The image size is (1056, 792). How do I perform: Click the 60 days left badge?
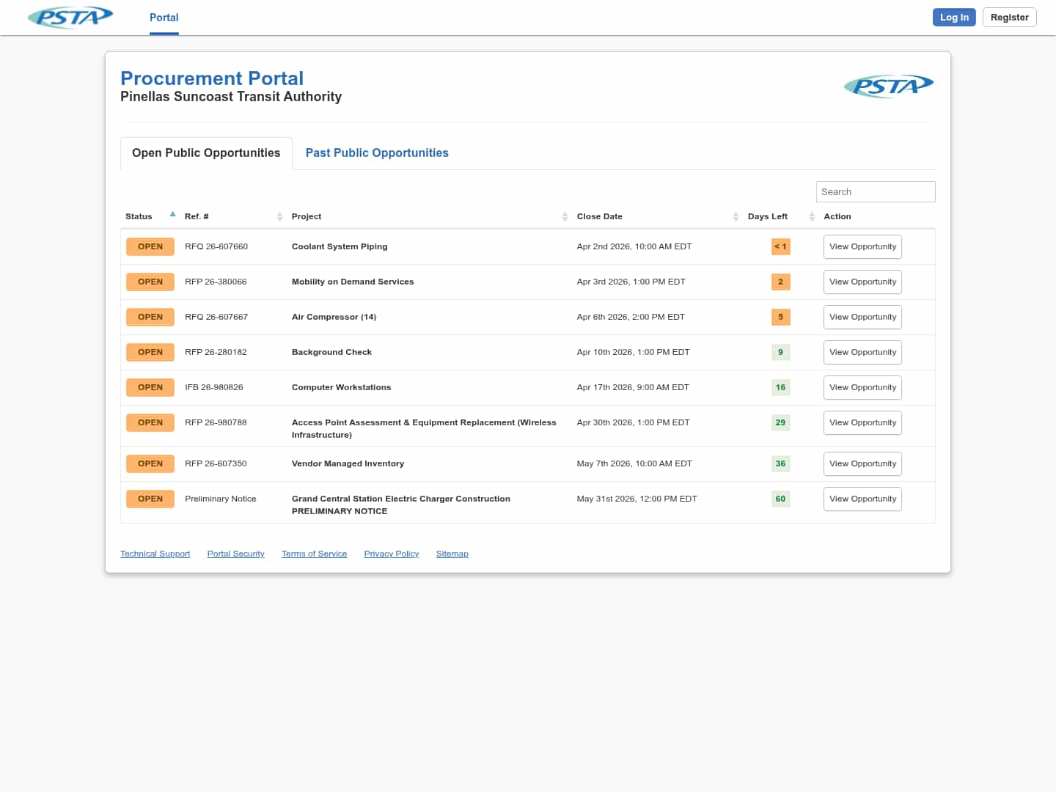point(780,499)
